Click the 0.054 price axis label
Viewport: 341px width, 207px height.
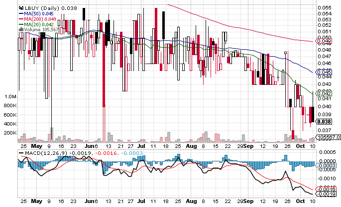pos(325,14)
